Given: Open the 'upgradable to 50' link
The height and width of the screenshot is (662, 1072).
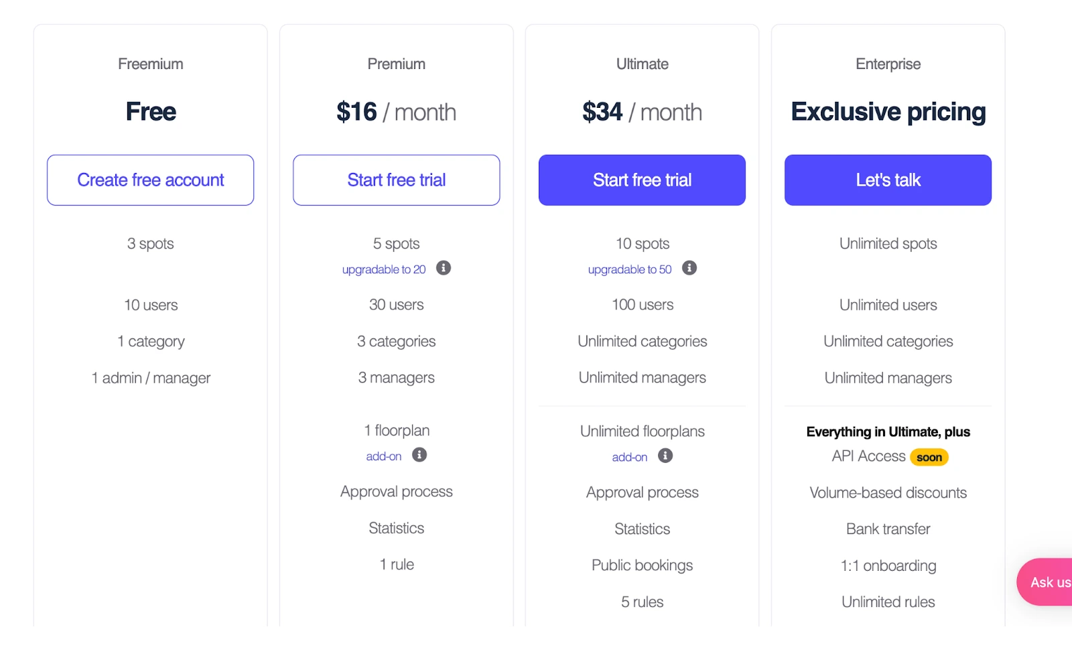Looking at the screenshot, I should (x=630, y=269).
